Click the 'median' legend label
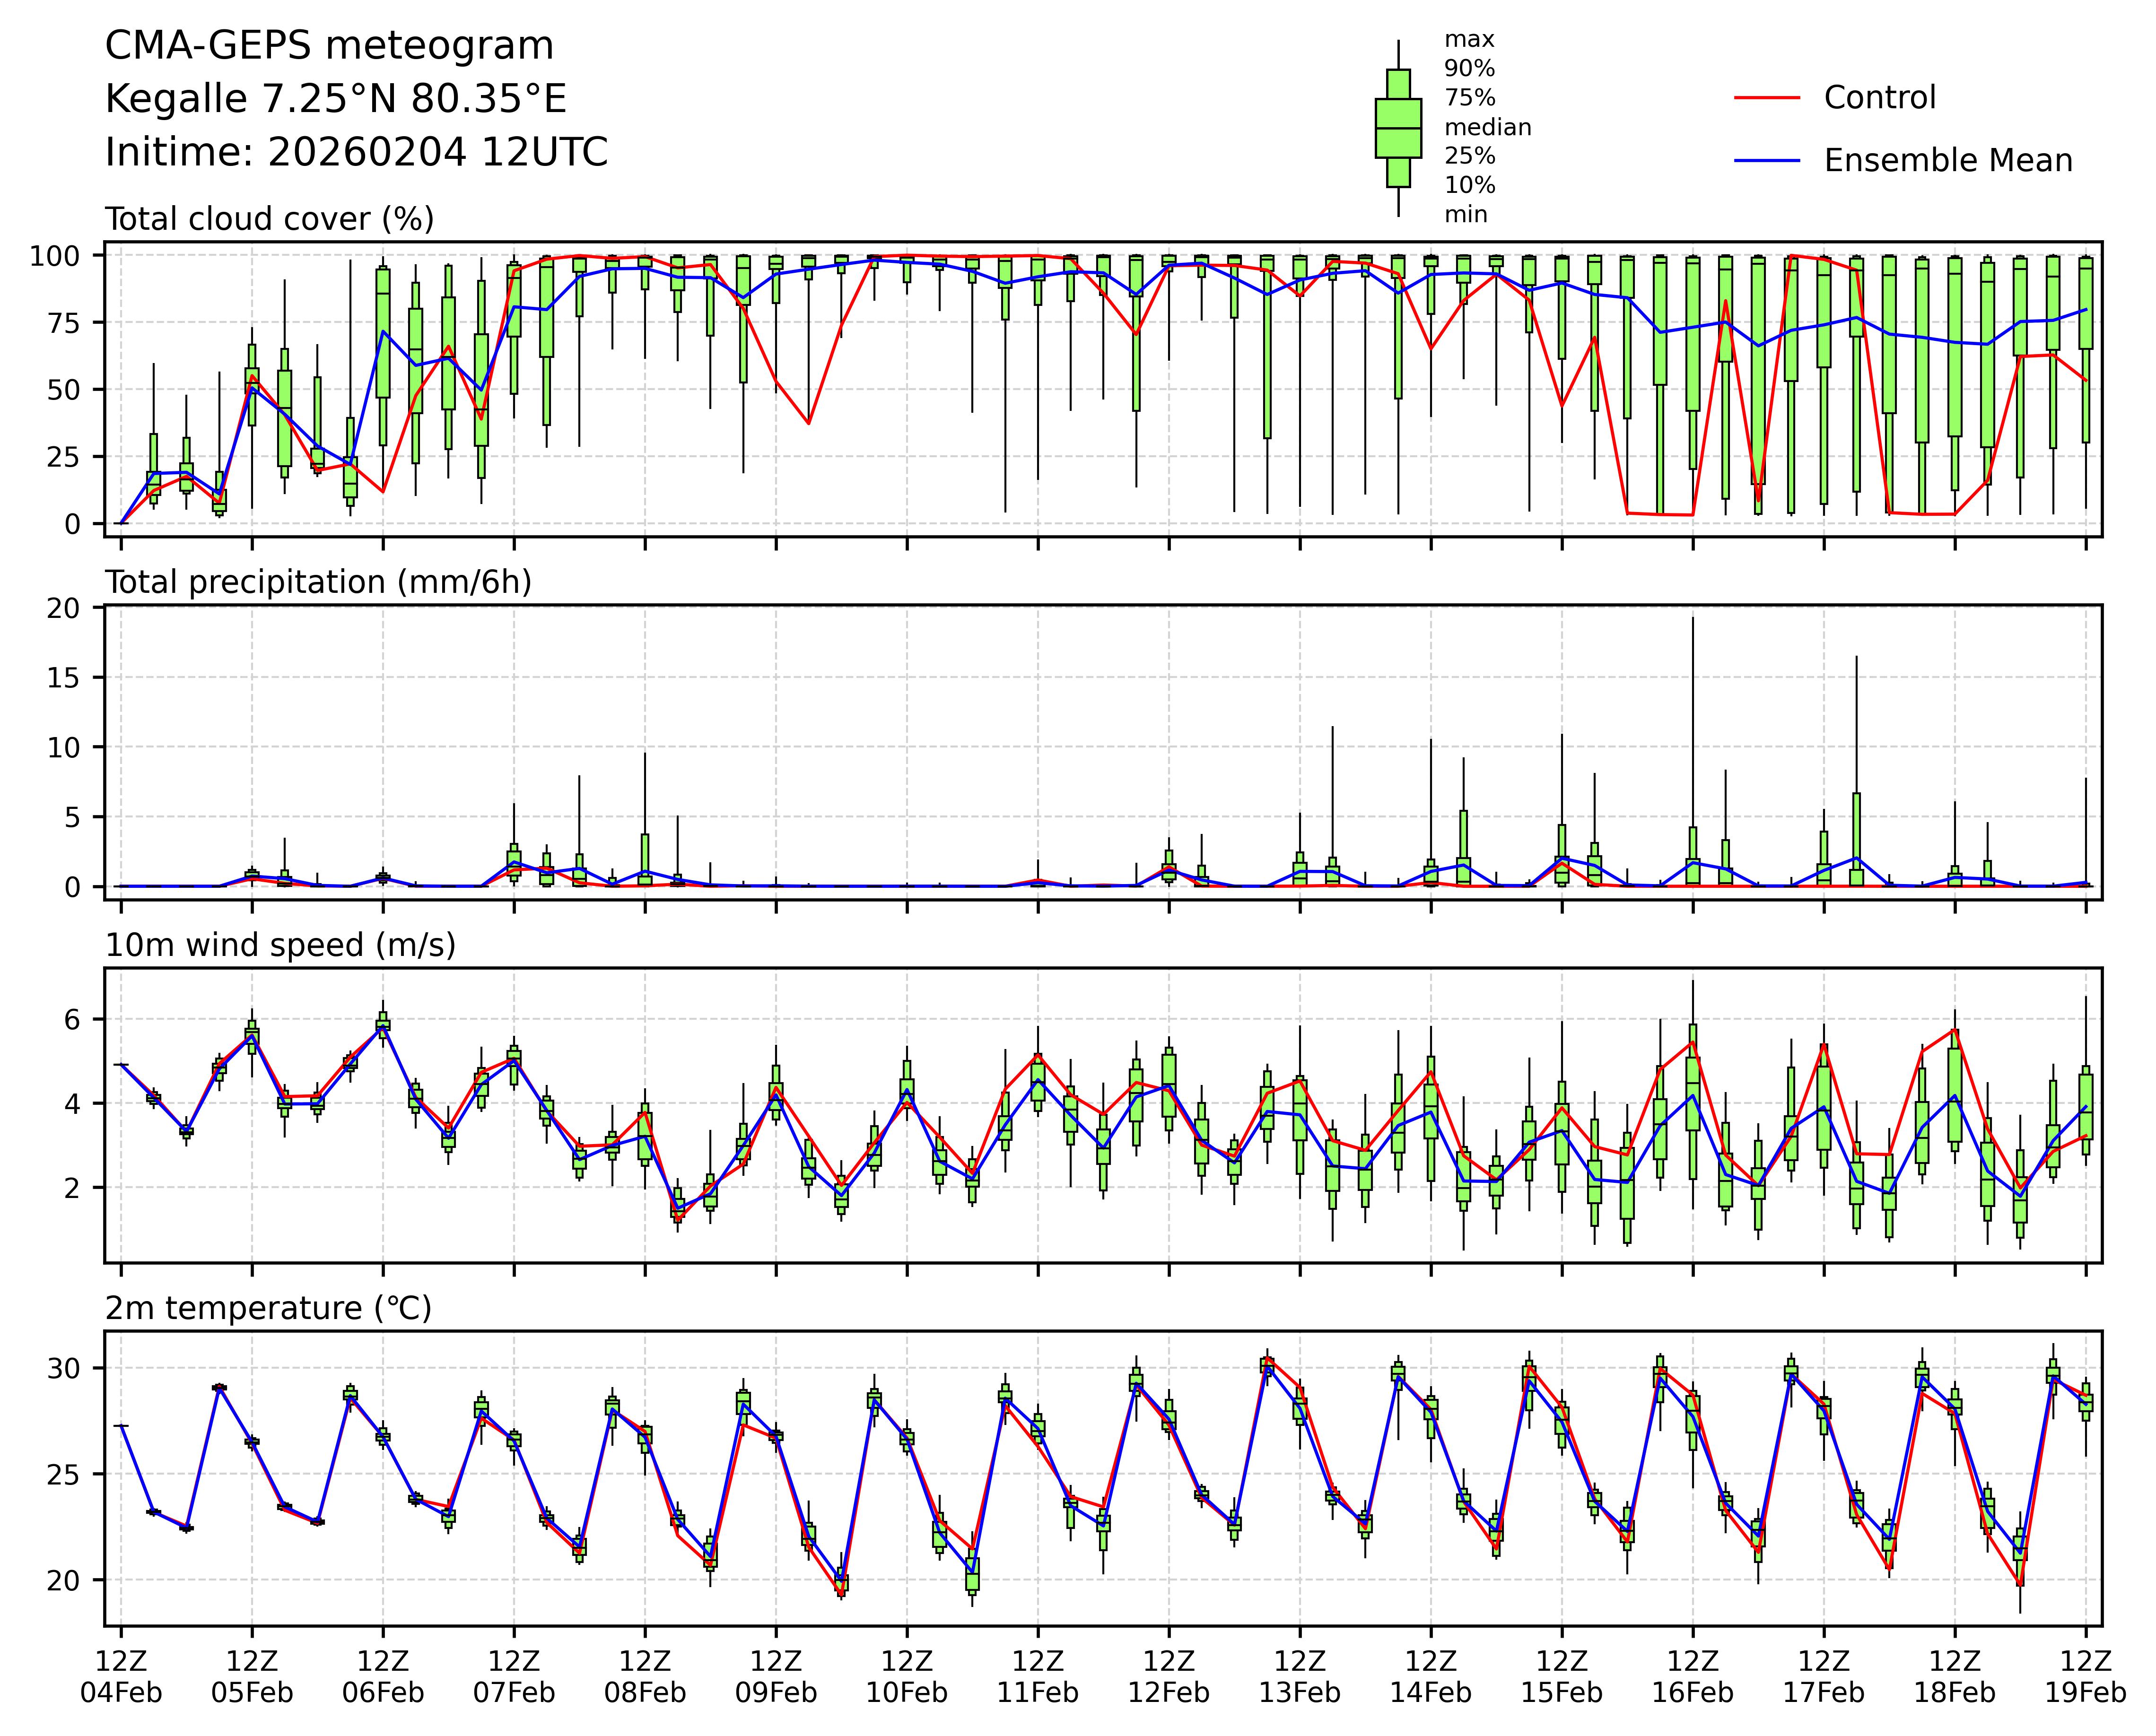 1487,127
